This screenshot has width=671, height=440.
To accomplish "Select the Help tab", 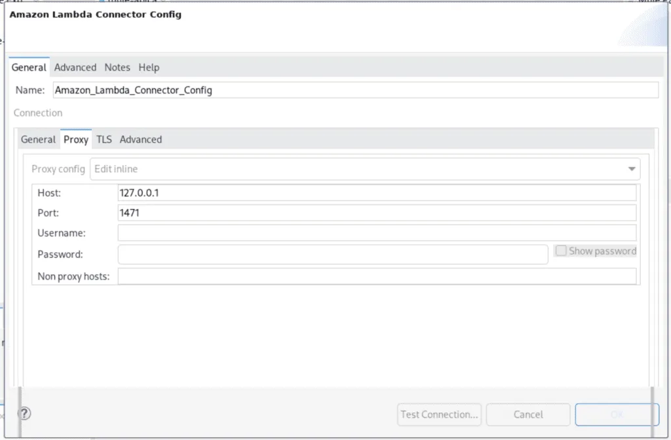I will [x=149, y=67].
